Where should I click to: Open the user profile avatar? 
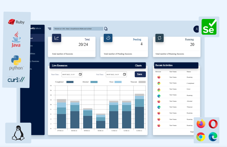click(197, 29)
